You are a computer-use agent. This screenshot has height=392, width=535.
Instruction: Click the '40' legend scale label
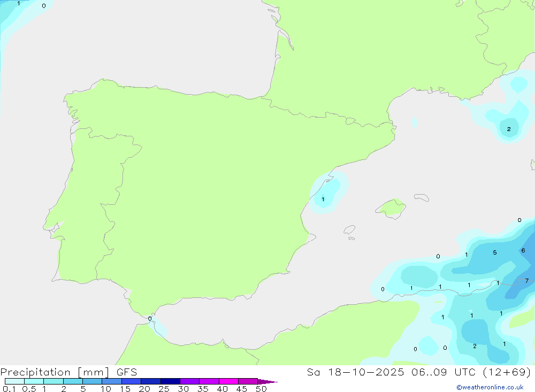coord(222,389)
